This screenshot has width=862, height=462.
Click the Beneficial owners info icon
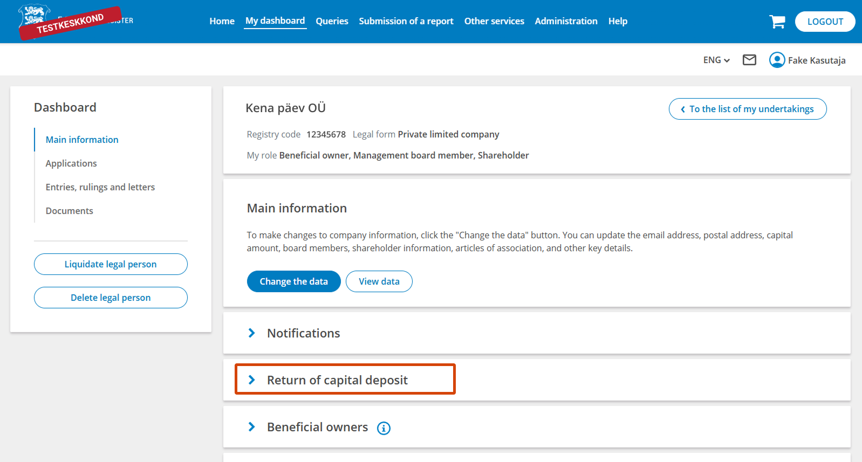[x=384, y=428]
